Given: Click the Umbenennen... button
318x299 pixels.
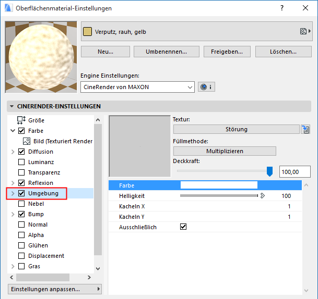Looking at the screenshot, I should tap(166, 52).
